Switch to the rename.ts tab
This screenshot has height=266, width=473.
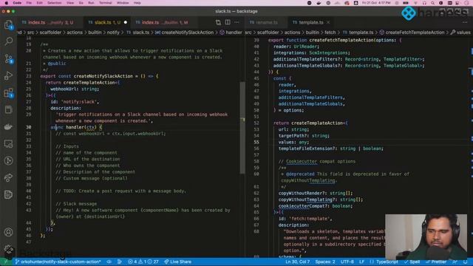pos(266,22)
